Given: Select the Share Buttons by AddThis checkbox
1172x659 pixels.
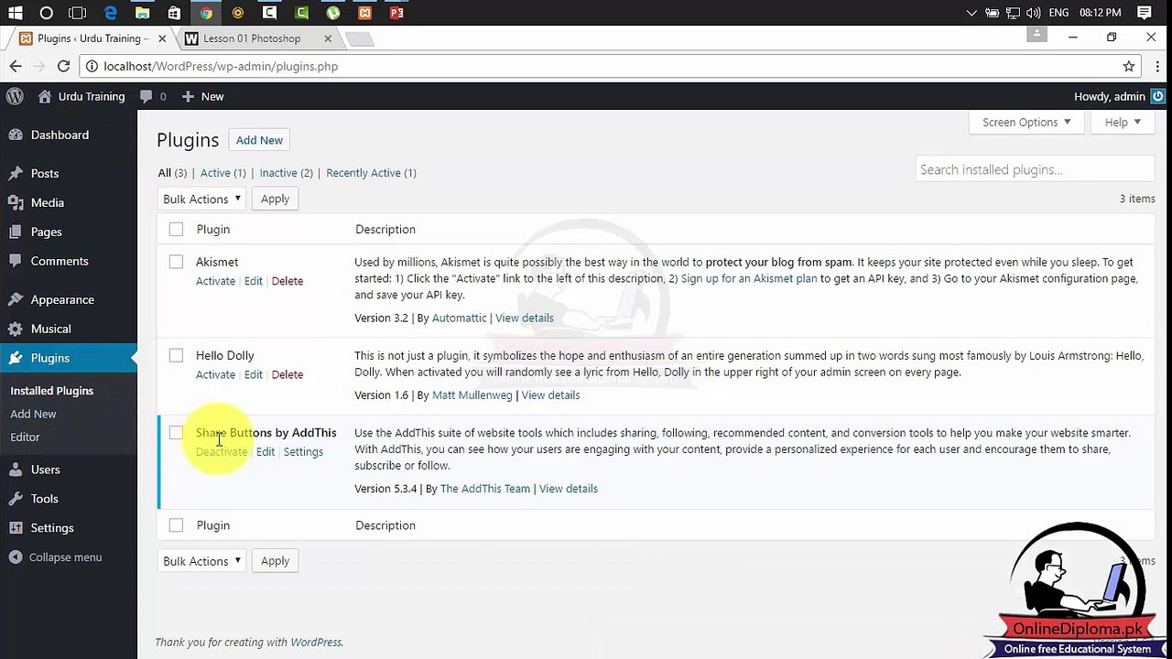Looking at the screenshot, I should 176,433.
